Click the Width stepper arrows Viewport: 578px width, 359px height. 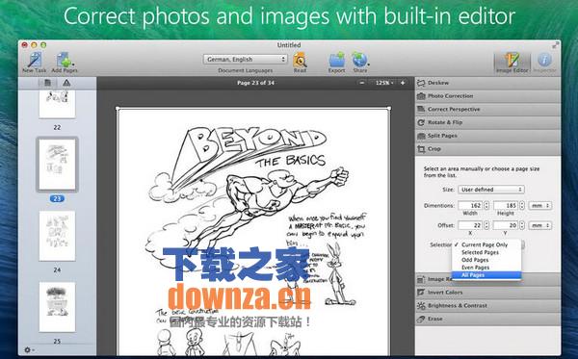click(x=486, y=205)
